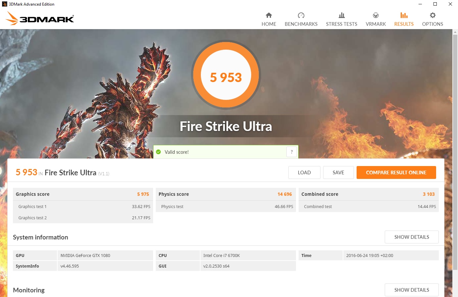The width and height of the screenshot is (458, 297).
Task: Click the CPU label cell
Action: [178, 255]
